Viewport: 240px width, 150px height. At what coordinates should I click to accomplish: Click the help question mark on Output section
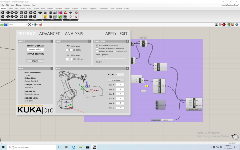pos(52,41)
